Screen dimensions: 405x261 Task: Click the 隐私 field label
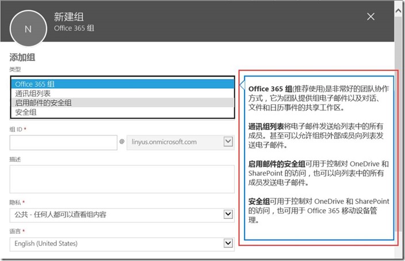15,202
